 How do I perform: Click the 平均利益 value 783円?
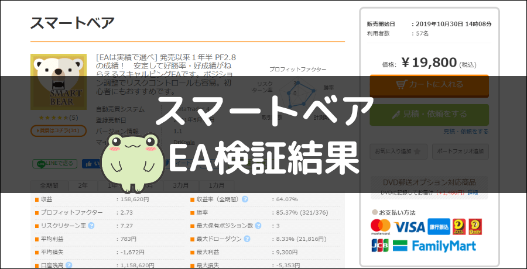pos(129,239)
